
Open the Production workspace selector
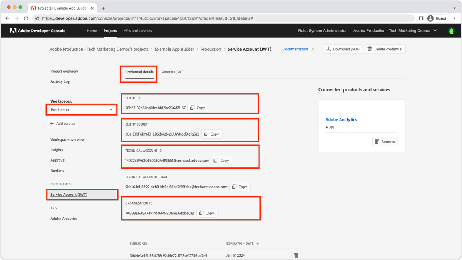(81, 109)
